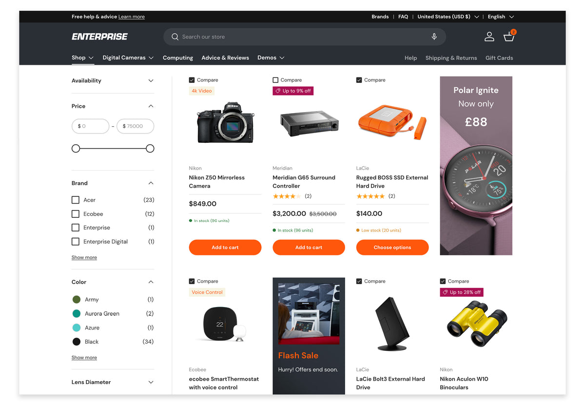Select the Black color swatch
The height and width of the screenshot is (405, 585).
tap(77, 342)
